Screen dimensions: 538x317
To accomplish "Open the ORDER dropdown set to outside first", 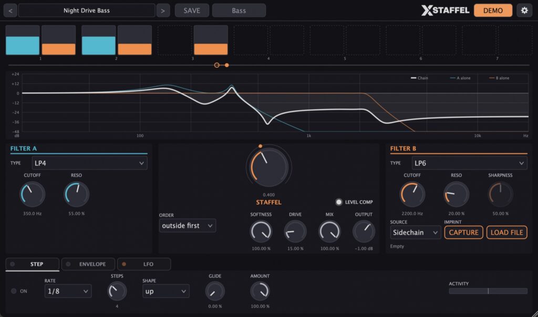I will coord(188,226).
